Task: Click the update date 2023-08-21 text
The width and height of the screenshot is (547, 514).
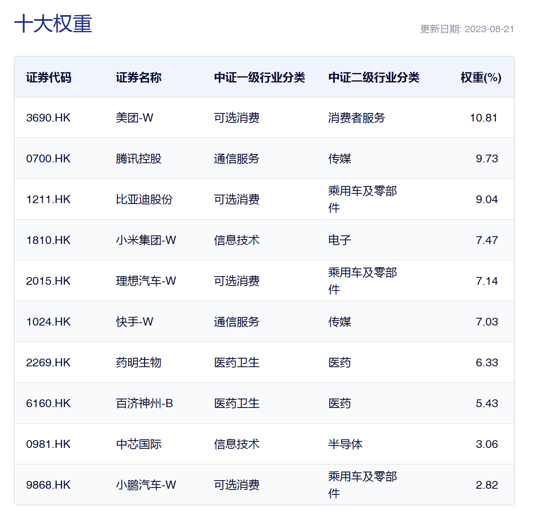Action: [x=467, y=29]
